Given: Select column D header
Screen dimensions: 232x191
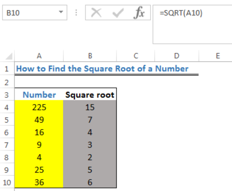Looking at the screenshot, I should (177, 56).
